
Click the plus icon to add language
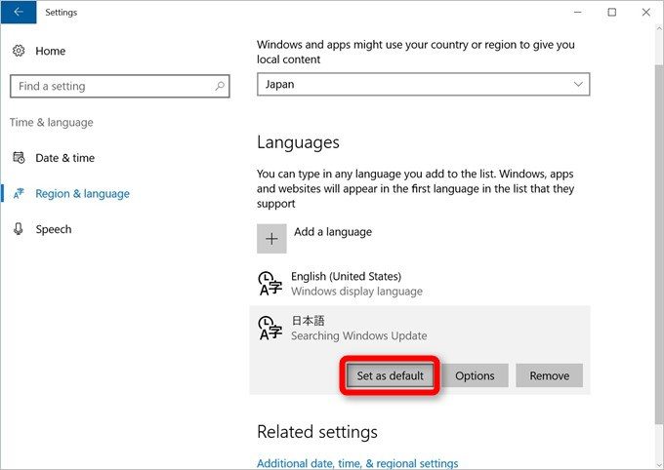click(x=271, y=239)
